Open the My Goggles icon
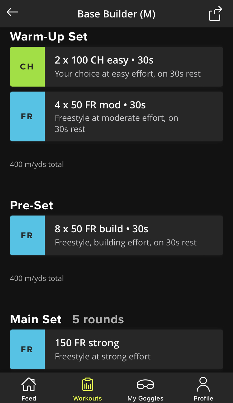The image size is (233, 403). tap(145, 385)
